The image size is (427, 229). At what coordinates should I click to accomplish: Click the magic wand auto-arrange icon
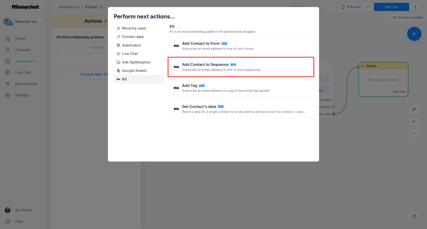point(414,109)
